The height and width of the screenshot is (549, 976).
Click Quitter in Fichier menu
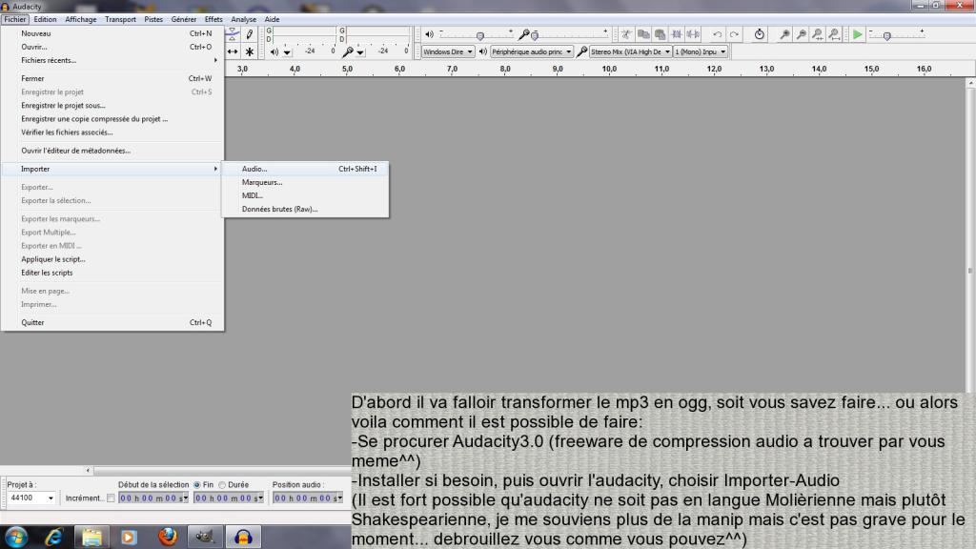112,322
